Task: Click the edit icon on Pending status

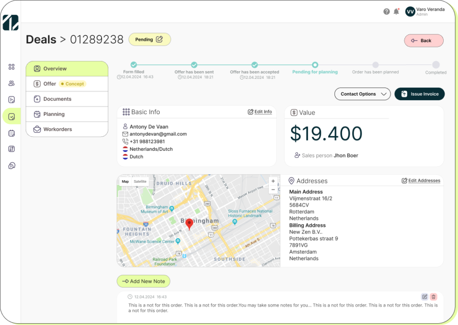Action: pos(160,39)
